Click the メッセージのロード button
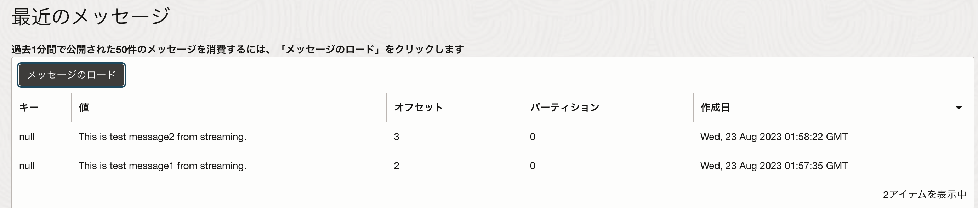The image size is (978, 208). (71, 75)
